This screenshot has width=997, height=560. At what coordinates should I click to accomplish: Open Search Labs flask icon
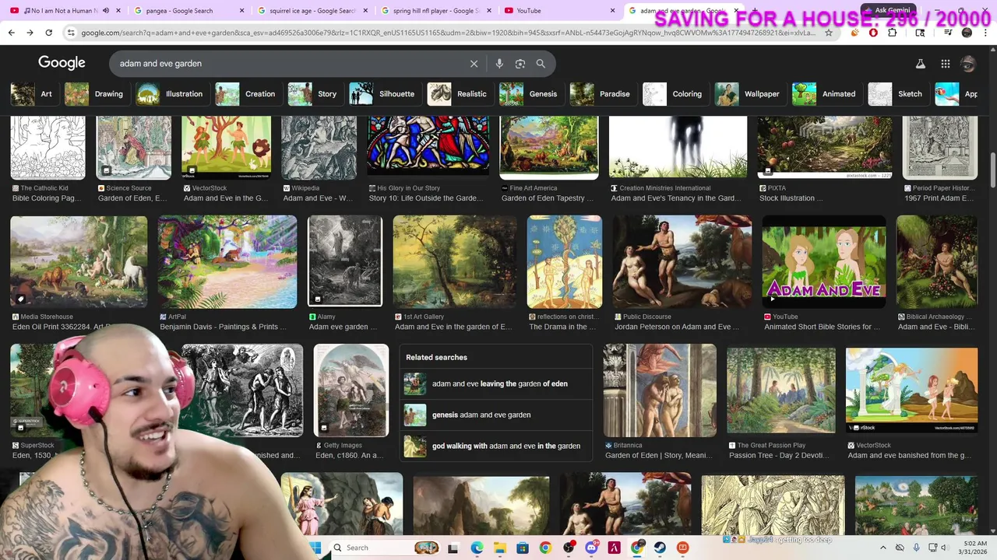pyautogui.click(x=920, y=64)
